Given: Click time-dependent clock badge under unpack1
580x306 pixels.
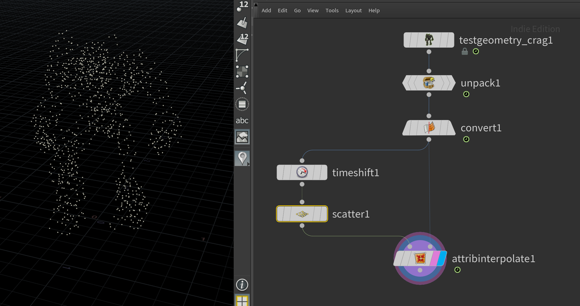Looking at the screenshot, I should 466,94.
